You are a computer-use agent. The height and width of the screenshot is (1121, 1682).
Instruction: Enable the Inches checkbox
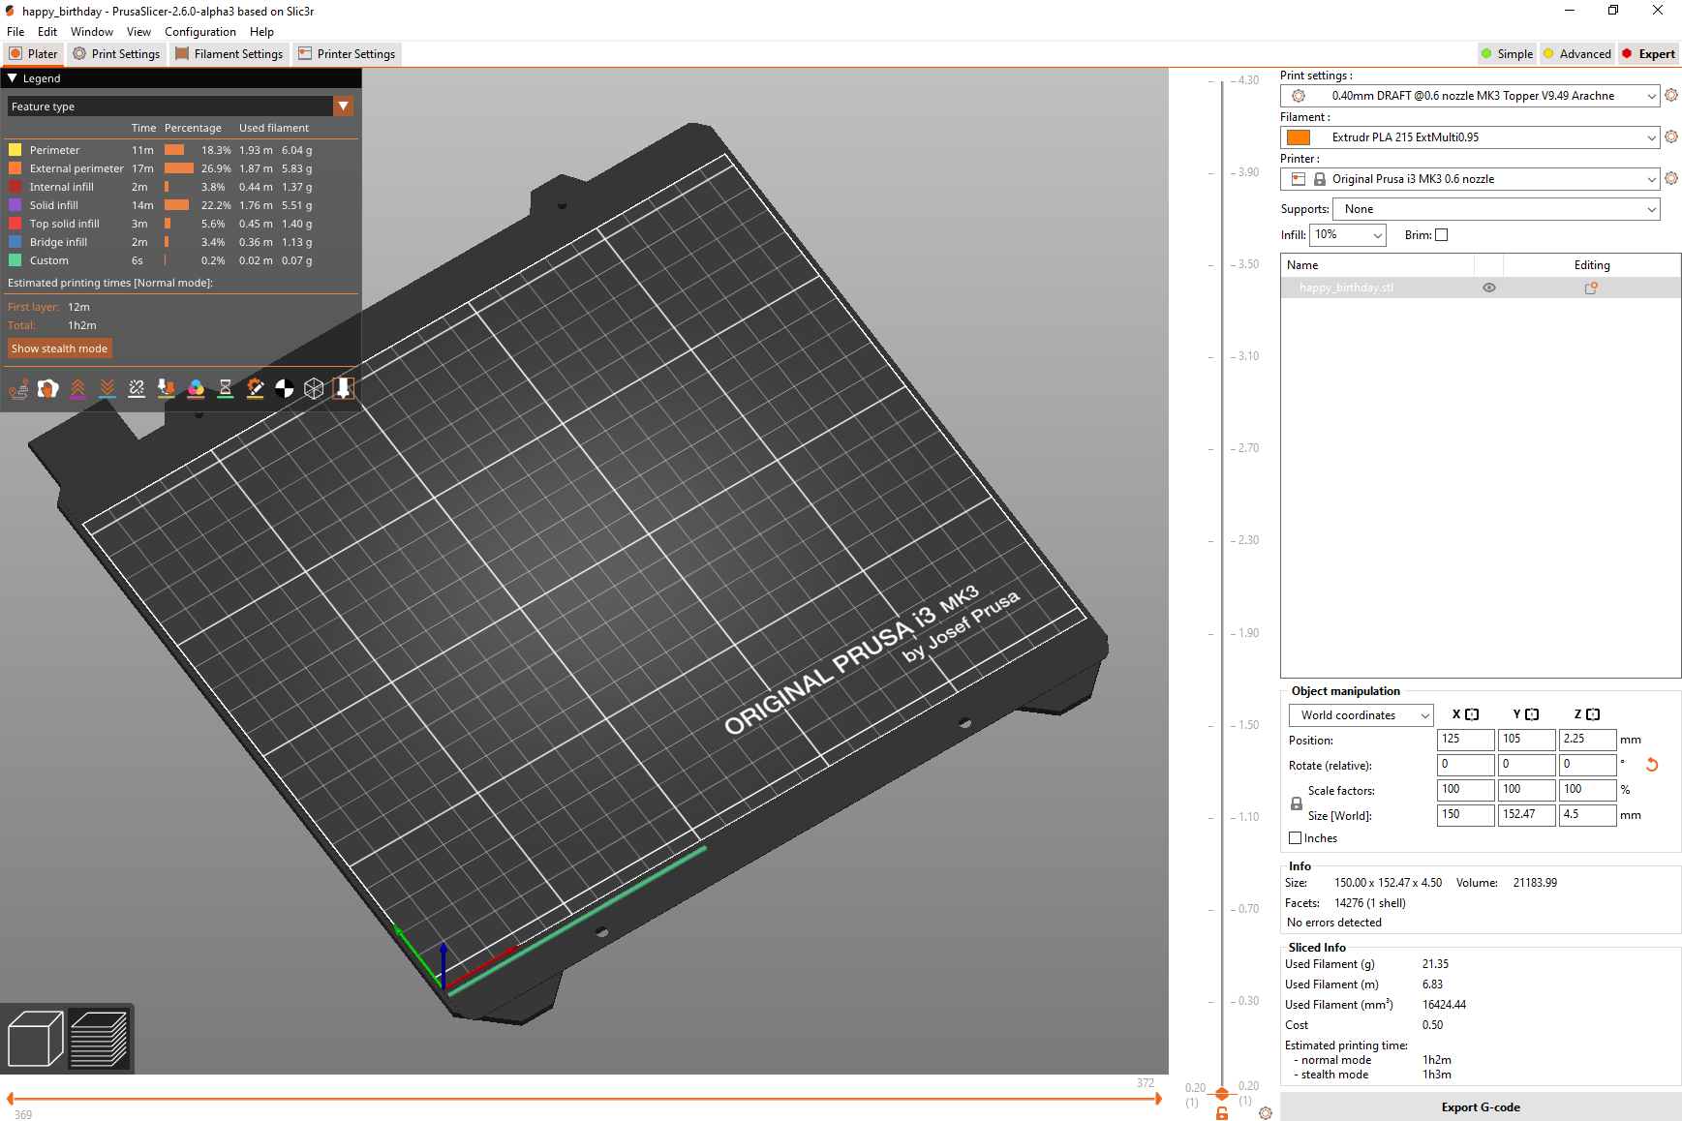[1296, 838]
